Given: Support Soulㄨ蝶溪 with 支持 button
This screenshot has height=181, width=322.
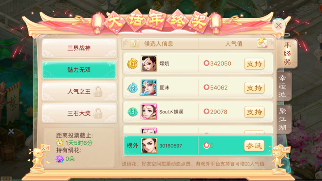Looking at the screenshot, I should [254, 112].
